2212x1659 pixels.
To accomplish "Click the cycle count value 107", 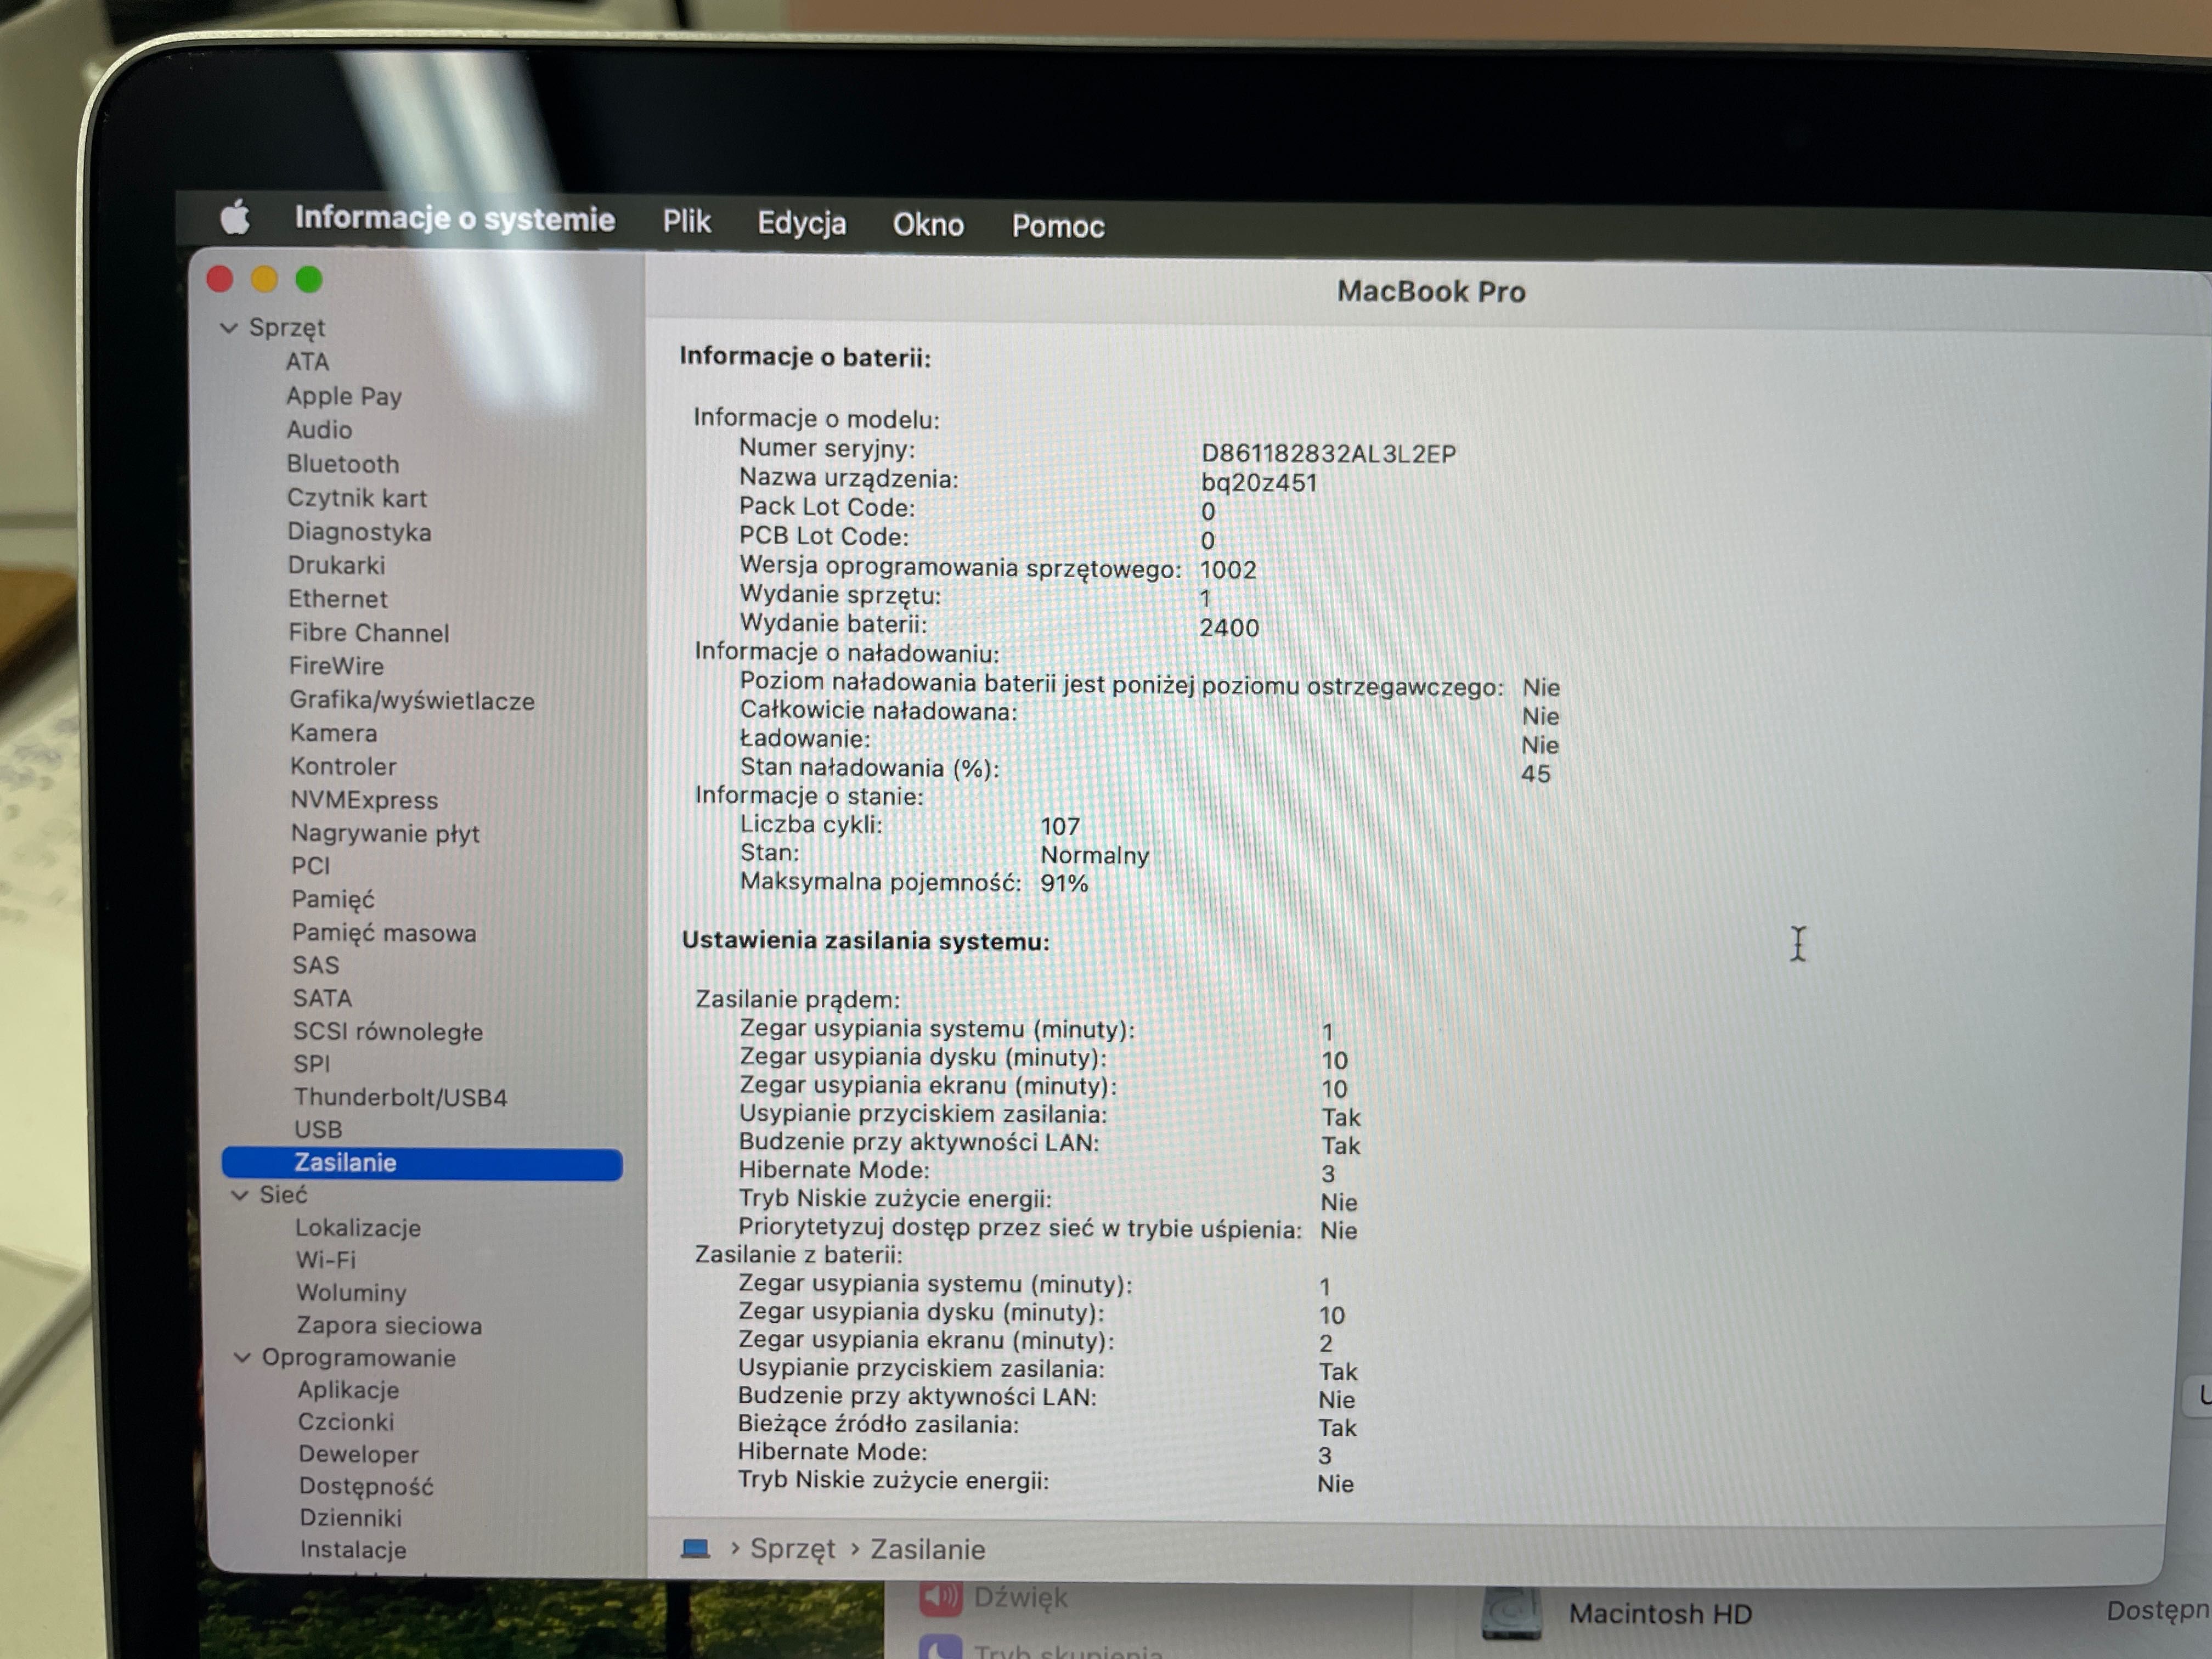I will click(1060, 826).
